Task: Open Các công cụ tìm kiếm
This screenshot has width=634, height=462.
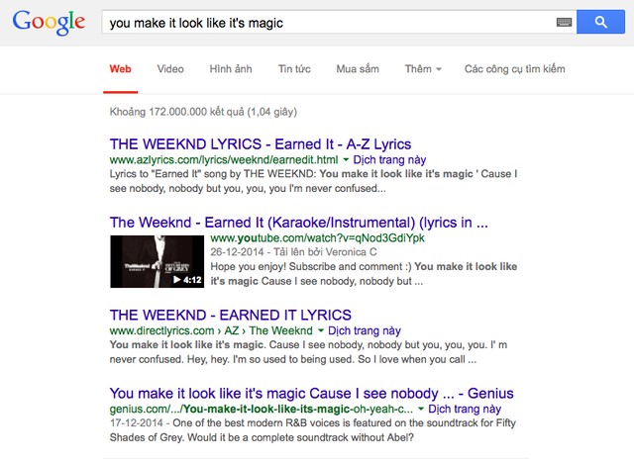Action: (514, 69)
